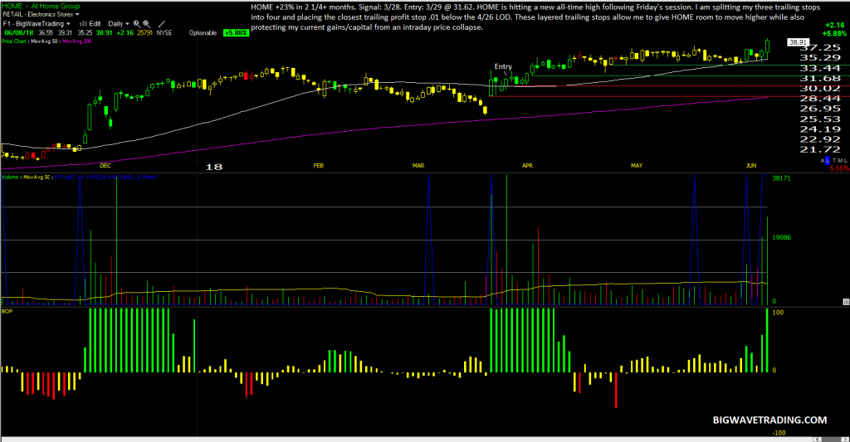Open the Daily timeframe dropdown
This screenshot has height=442, width=850.
[118, 24]
